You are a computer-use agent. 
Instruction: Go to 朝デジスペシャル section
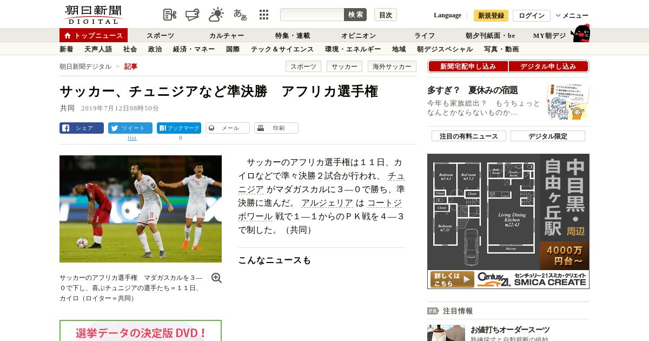(x=445, y=49)
